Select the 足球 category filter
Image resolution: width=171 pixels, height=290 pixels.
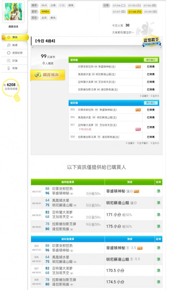coord(44,18)
